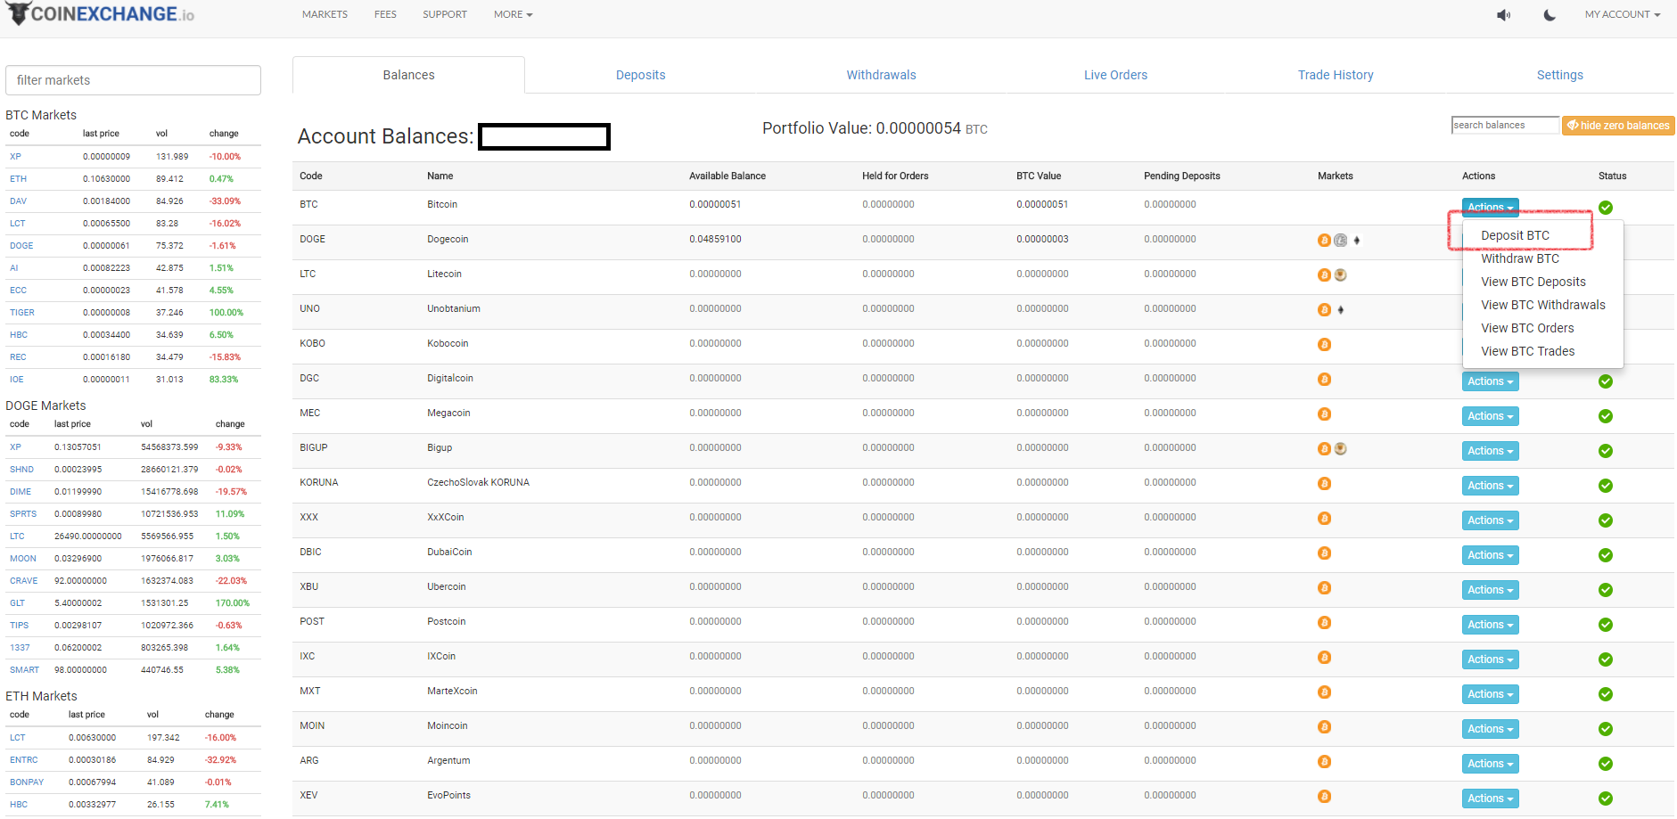Click Dogecoin market icon in BIGUP row
The image size is (1677, 819).
click(1340, 449)
